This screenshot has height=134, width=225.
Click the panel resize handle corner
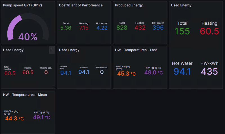(53, 87)
